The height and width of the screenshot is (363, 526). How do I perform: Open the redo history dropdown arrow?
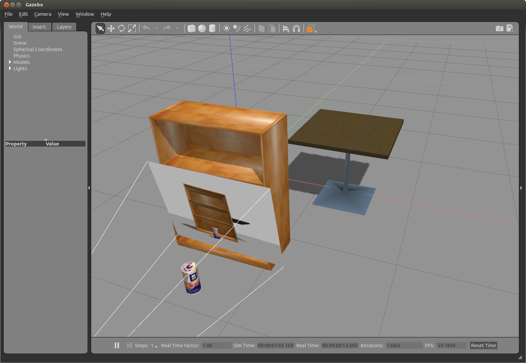pos(177,29)
